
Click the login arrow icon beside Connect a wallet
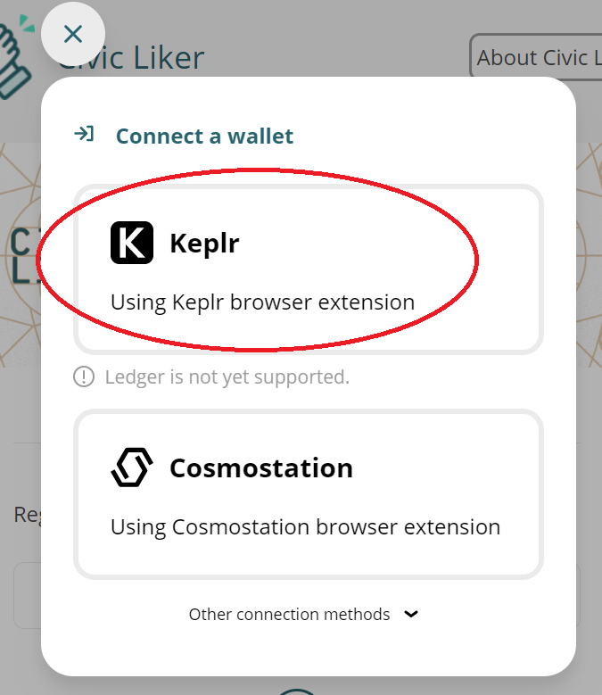tap(84, 134)
